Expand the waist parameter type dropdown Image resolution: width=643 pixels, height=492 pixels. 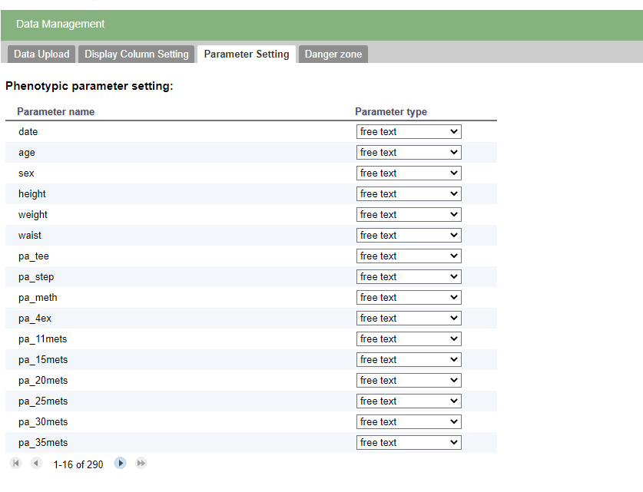tap(409, 236)
